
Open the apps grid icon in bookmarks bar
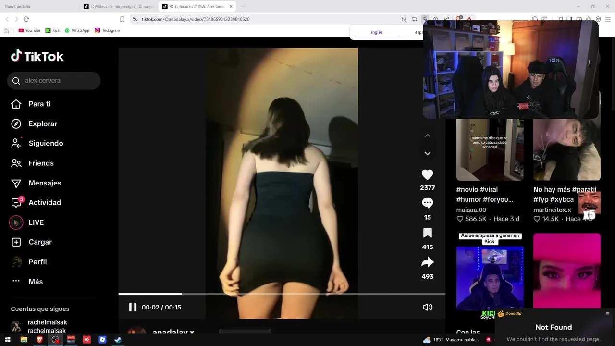(6, 30)
